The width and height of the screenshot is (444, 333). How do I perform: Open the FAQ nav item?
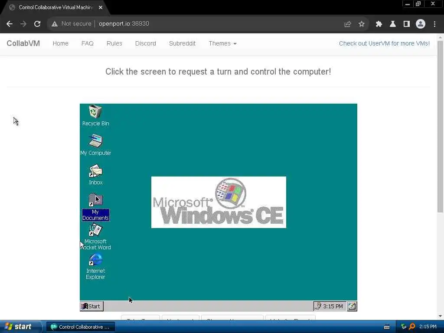pos(88,43)
